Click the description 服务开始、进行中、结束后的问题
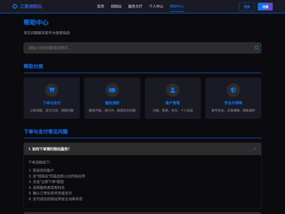 (x=112, y=110)
